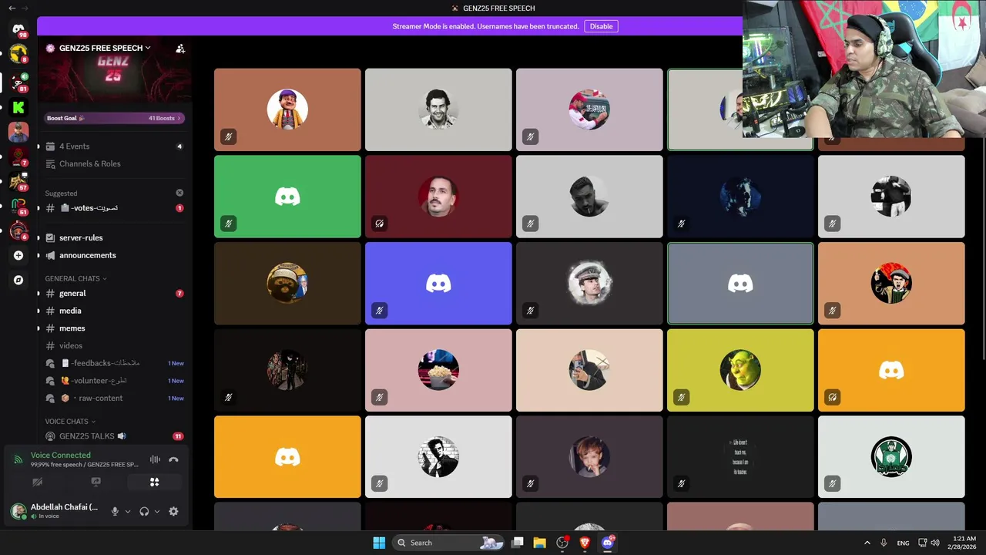
Task: Toggle microphone mute in user panel
Action: pos(115,511)
